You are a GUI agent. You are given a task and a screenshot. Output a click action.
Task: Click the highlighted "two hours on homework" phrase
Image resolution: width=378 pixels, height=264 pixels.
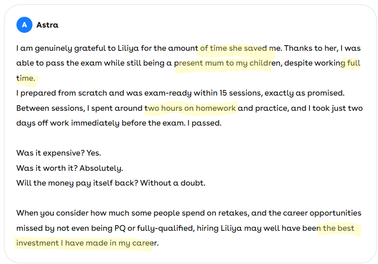click(x=192, y=108)
